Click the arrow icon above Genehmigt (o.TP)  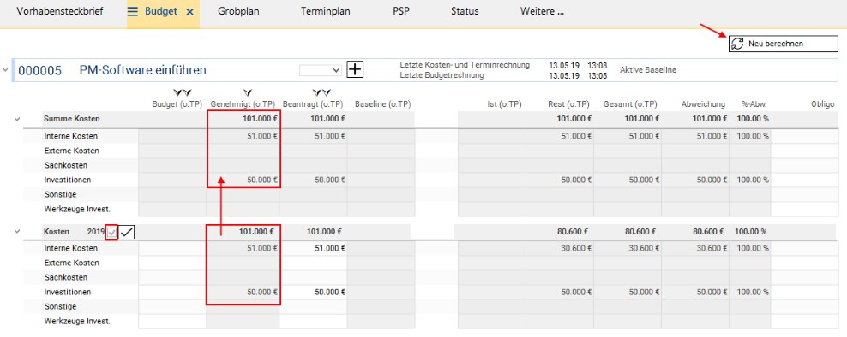pyautogui.click(x=248, y=93)
